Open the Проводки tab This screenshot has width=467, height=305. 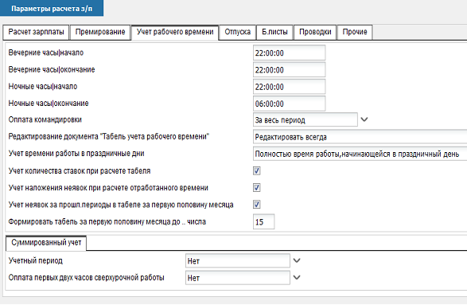(315, 32)
